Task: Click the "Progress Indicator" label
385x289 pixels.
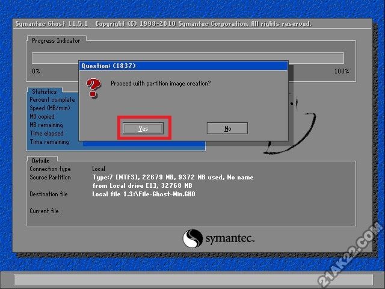Action: [56, 40]
